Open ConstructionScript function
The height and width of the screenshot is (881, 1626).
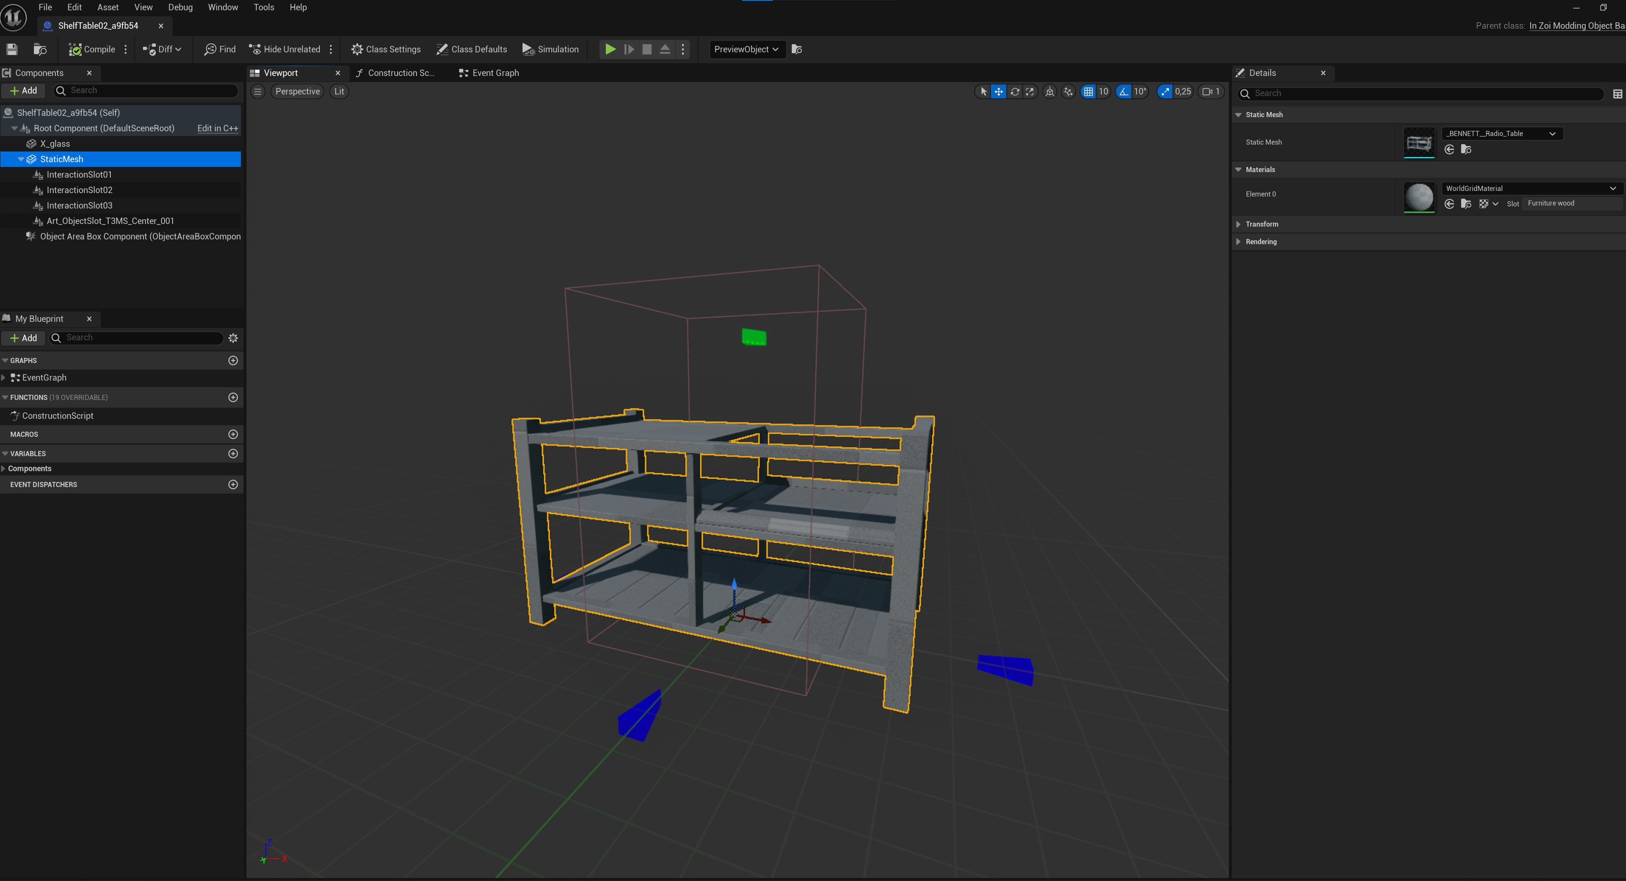(58, 416)
